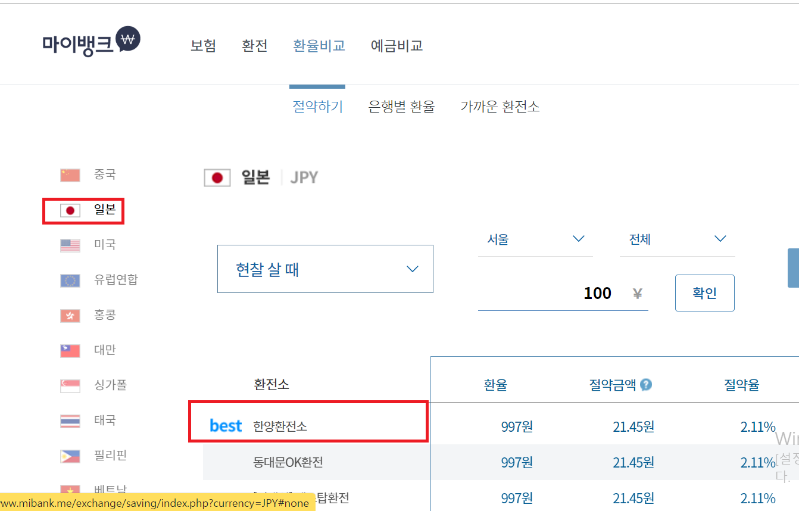Choose 홍콩 in the country list
The image size is (799, 511).
(x=105, y=315)
